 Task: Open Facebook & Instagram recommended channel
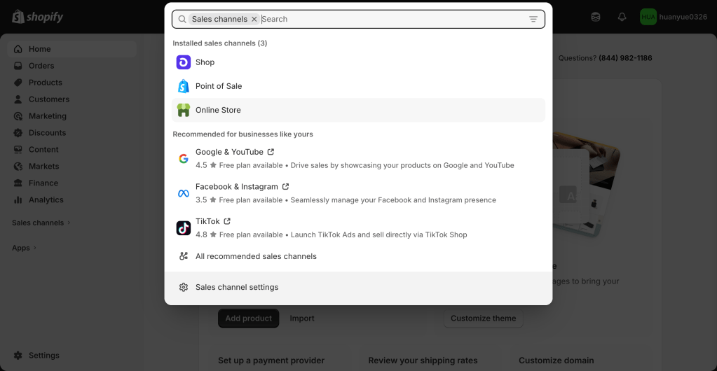(x=359, y=193)
